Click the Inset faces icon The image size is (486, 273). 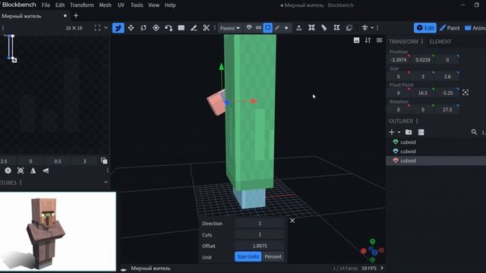311,28
